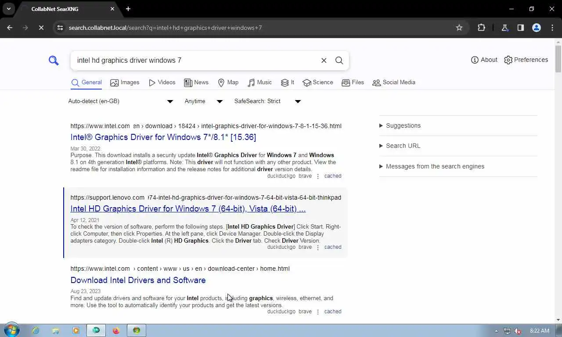
Task: Launch Internet Explorer from taskbar
Action: tap(36, 330)
